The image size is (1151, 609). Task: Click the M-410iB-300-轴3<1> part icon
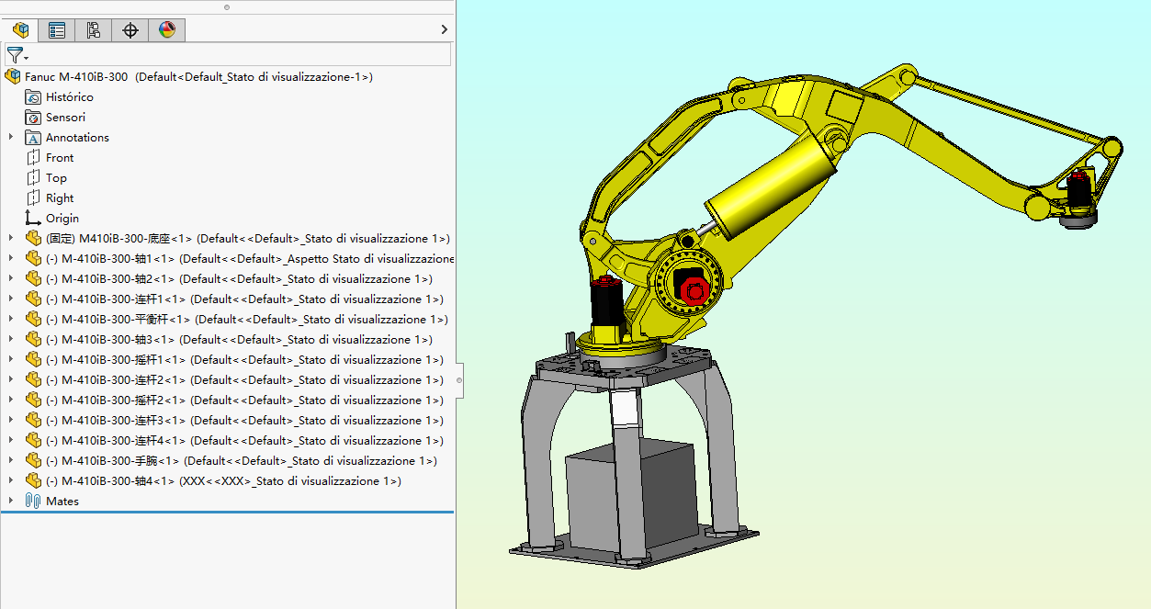pos(33,340)
